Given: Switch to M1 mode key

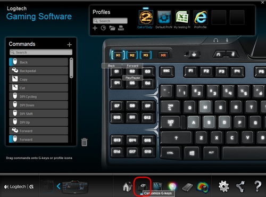Looking at the screenshot, I should [x=118, y=55].
